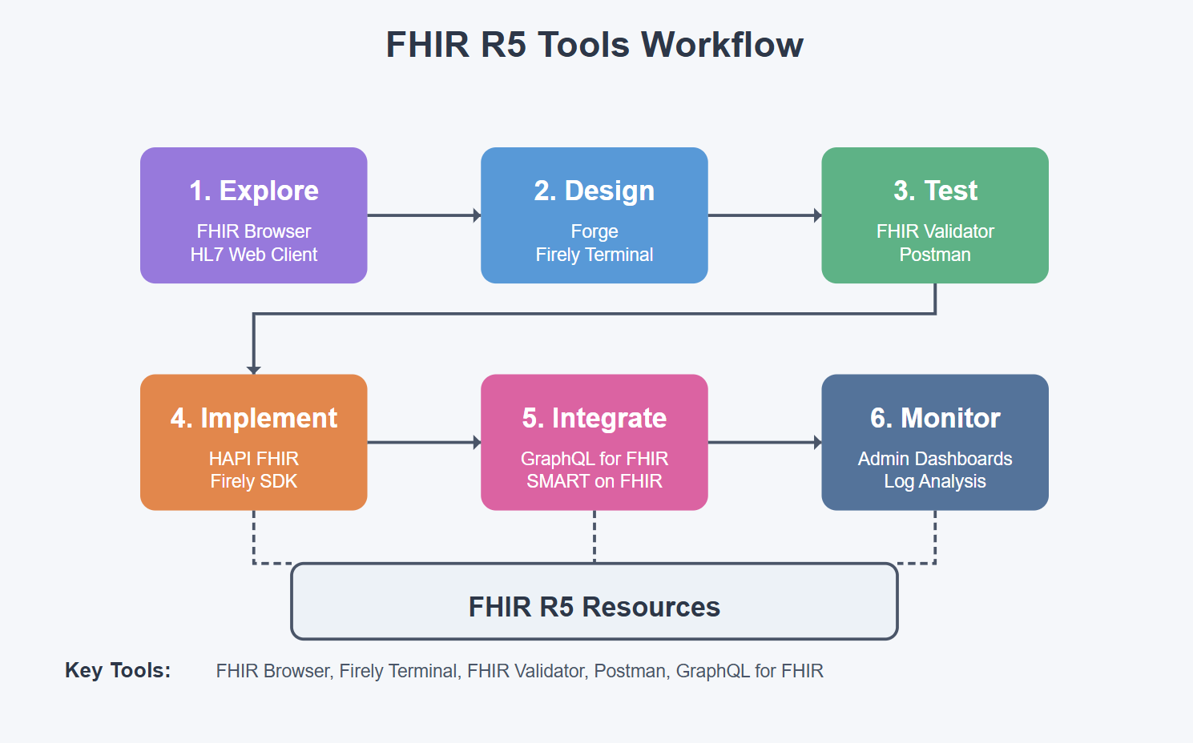
Task: Select the 6. Monitor box
Action: coord(935,442)
